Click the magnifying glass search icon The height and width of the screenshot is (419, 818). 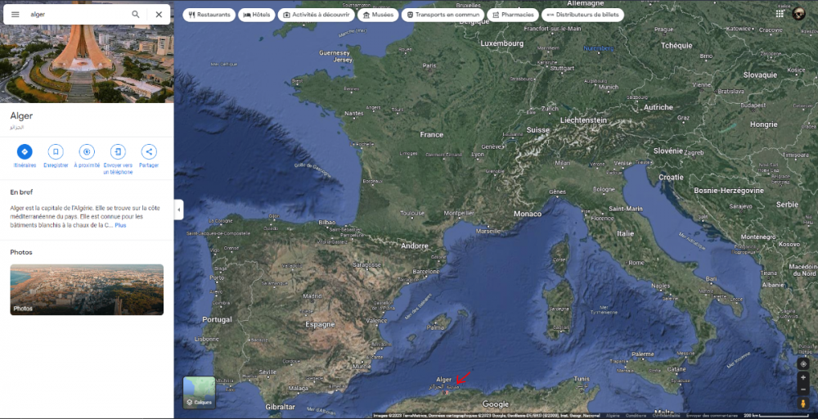click(136, 15)
